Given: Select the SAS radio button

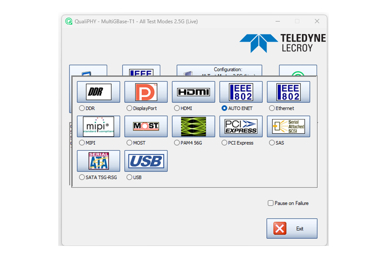Looking at the screenshot, I should coord(272,143).
